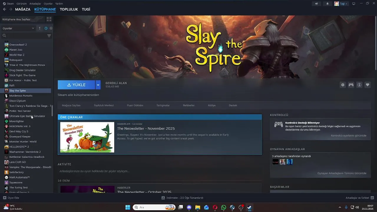Toggle sort by recent activity clock
The width and height of the screenshot is (377, 212).
pyautogui.click(x=46, y=28)
